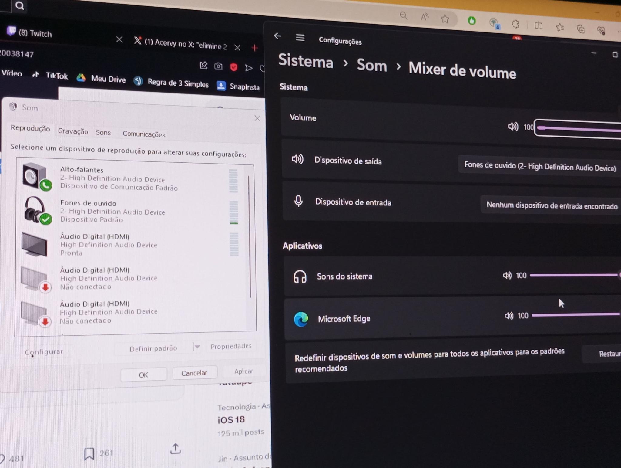Go to Som in settings breadcrumb
Screen dimensions: 621x468
(372, 65)
